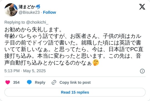Click the Reply text label
This screenshot has width=150, height=101.
pyautogui.click(x=40, y=83)
